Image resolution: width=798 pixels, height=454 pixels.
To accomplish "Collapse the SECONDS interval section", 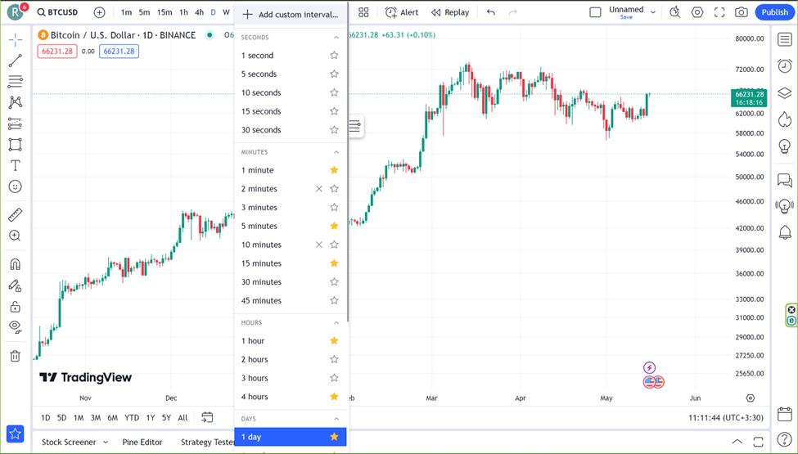I will point(336,38).
